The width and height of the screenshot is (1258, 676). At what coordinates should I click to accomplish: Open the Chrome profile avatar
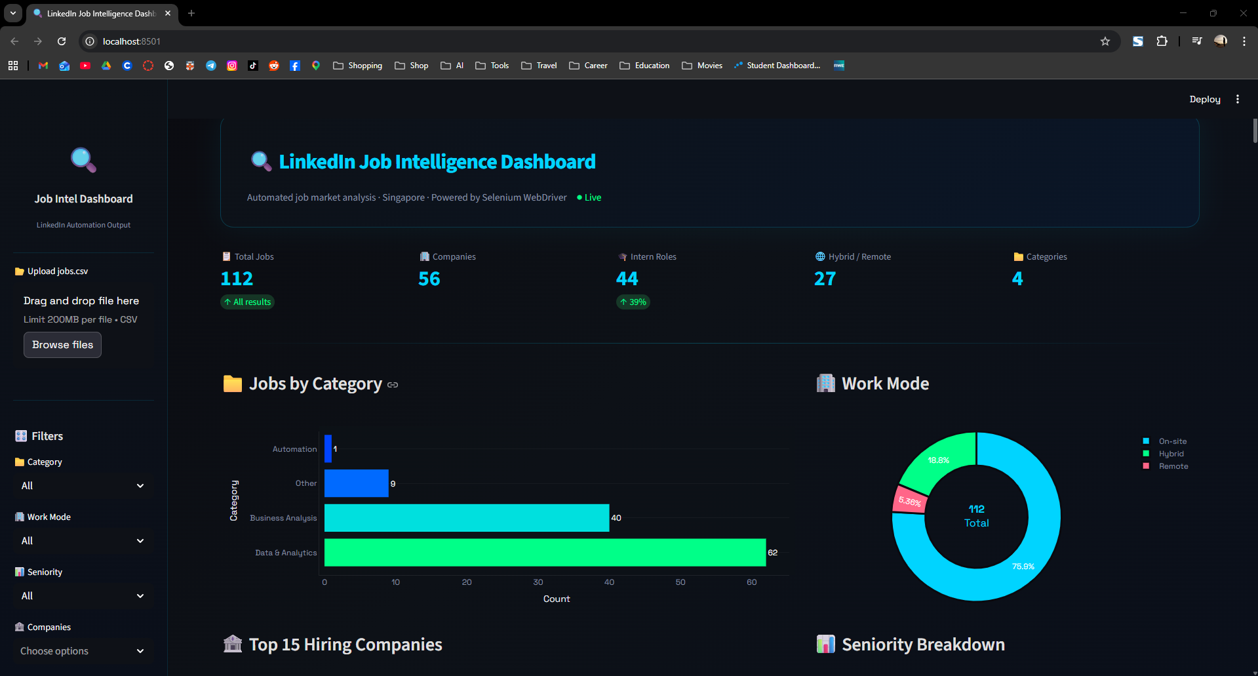point(1221,41)
